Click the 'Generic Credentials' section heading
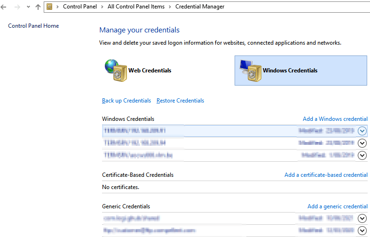This screenshot has width=370, height=237. (x=126, y=206)
